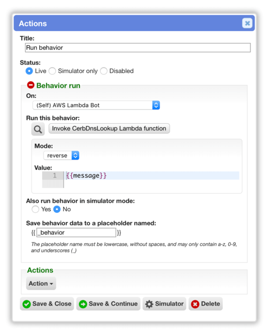Open the (Self) AWS Lambda Bot dropdown

[x=96, y=105]
